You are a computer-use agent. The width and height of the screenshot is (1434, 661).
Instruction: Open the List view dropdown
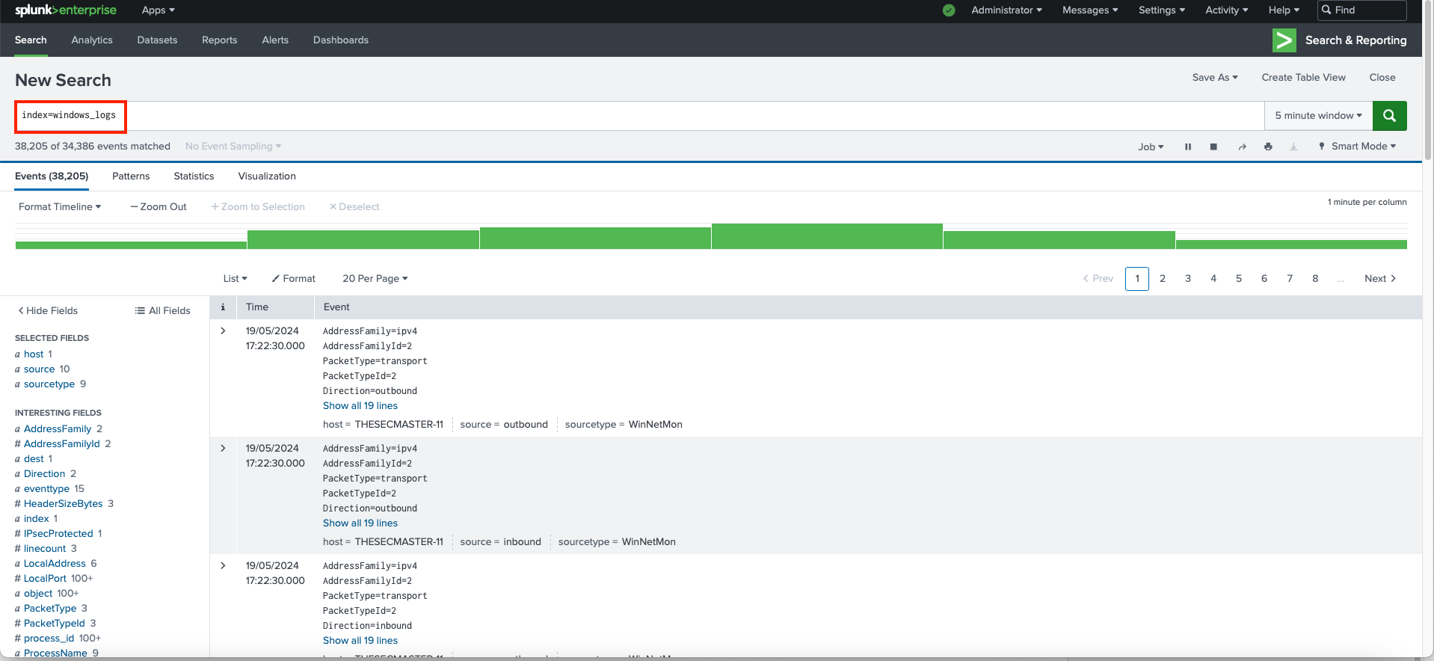coord(235,279)
